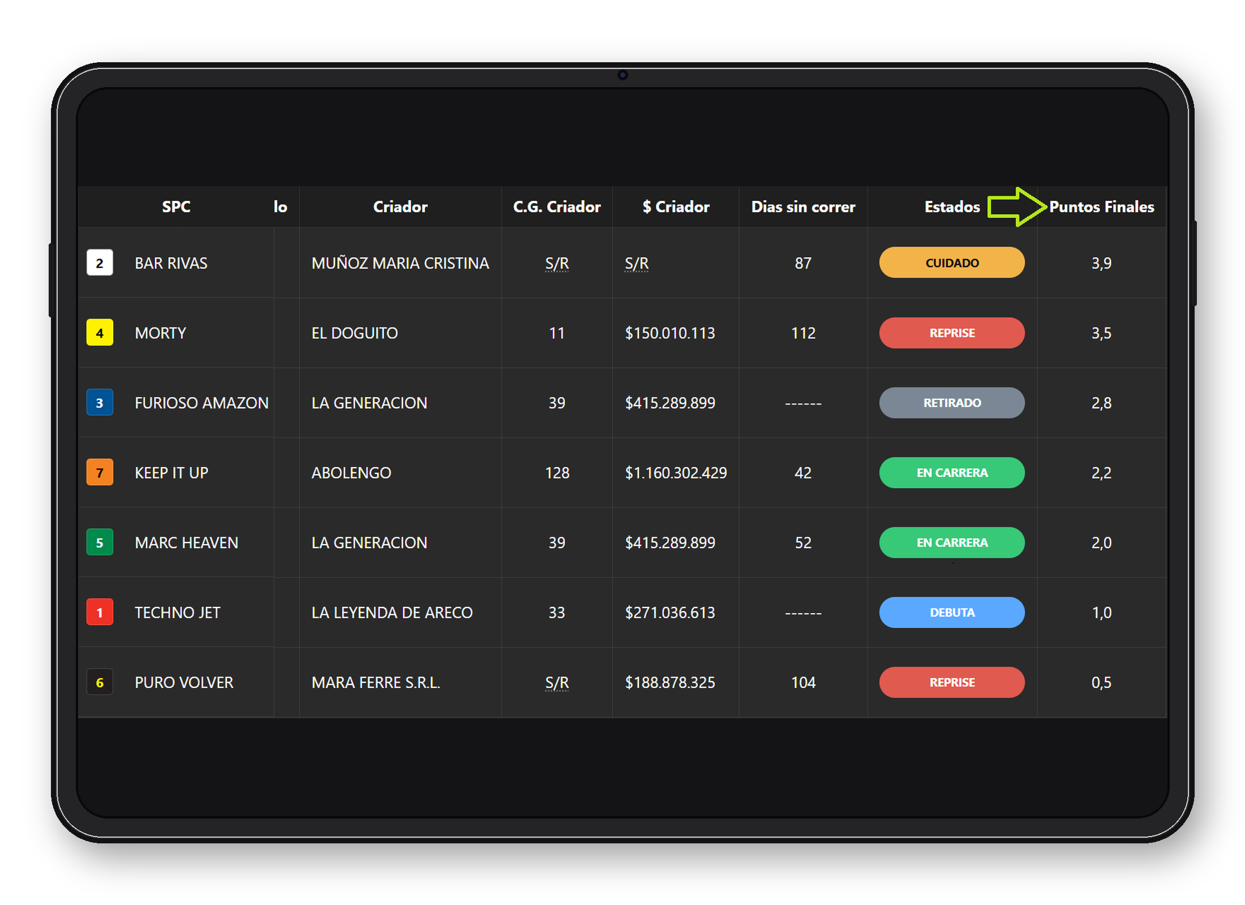The height and width of the screenshot is (905, 1245).
Task: Sort by the Dias sin correr header
Action: 802,207
